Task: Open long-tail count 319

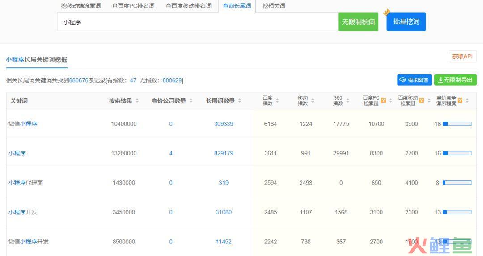Action: pos(224,183)
